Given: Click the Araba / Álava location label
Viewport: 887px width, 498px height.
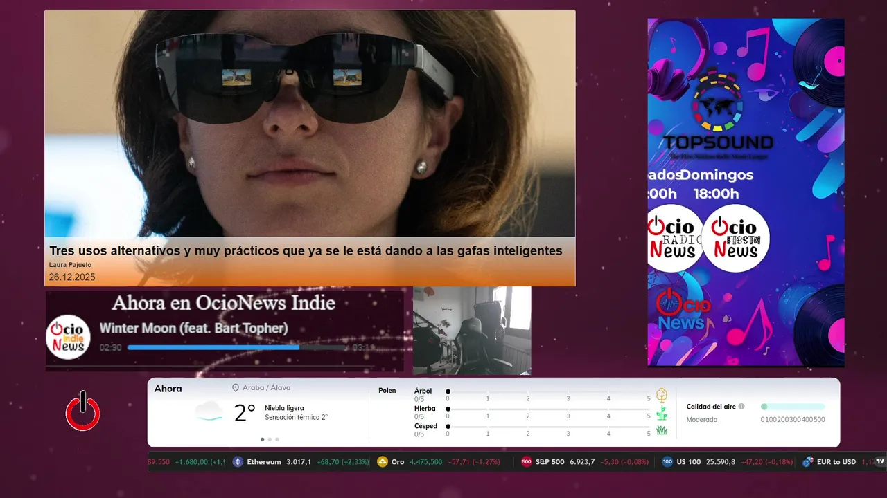Looking at the screenshot, I should click(266, 388).
